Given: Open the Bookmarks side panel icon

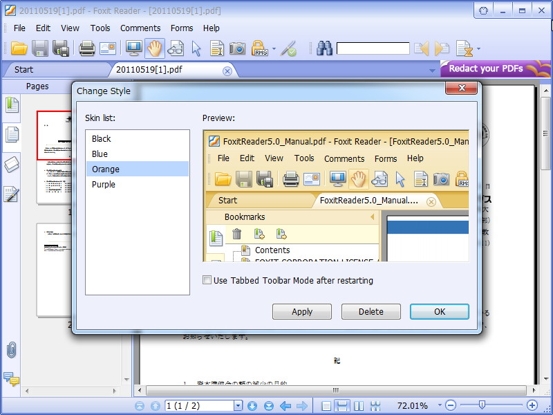Looking at the screenshot, I should 12,105.
